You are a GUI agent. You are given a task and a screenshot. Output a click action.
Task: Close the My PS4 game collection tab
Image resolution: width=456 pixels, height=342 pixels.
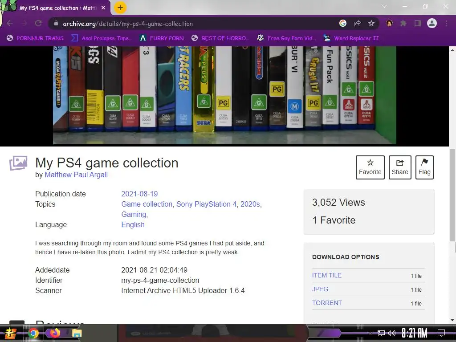(103, 8)
